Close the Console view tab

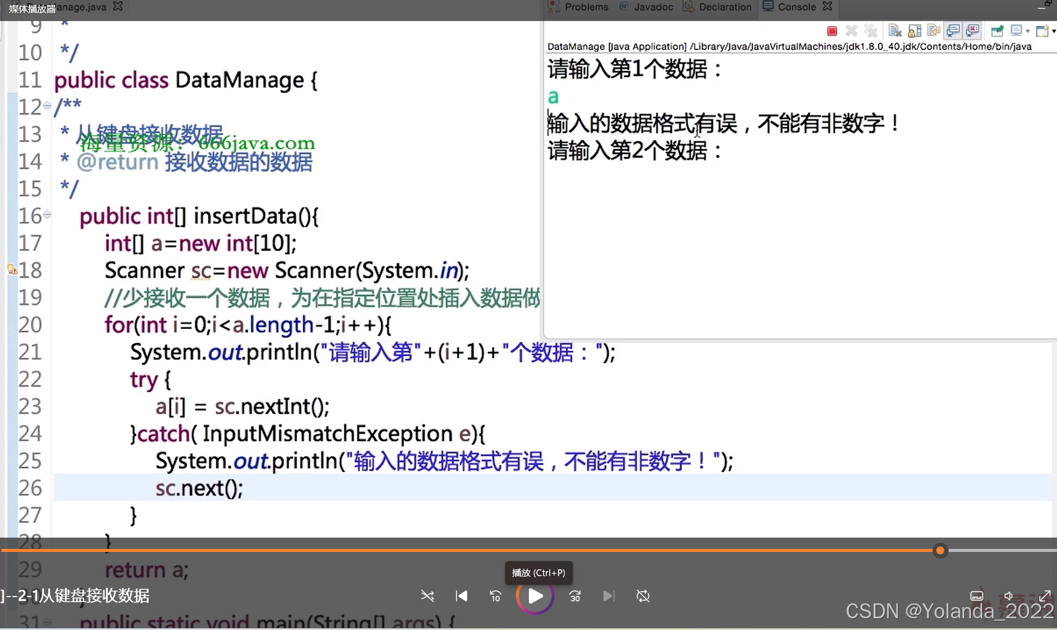tap(827, 6)
